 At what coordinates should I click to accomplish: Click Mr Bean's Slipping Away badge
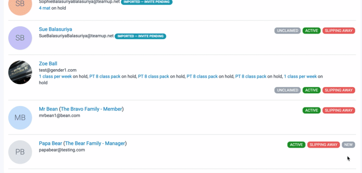coord(338,110)
